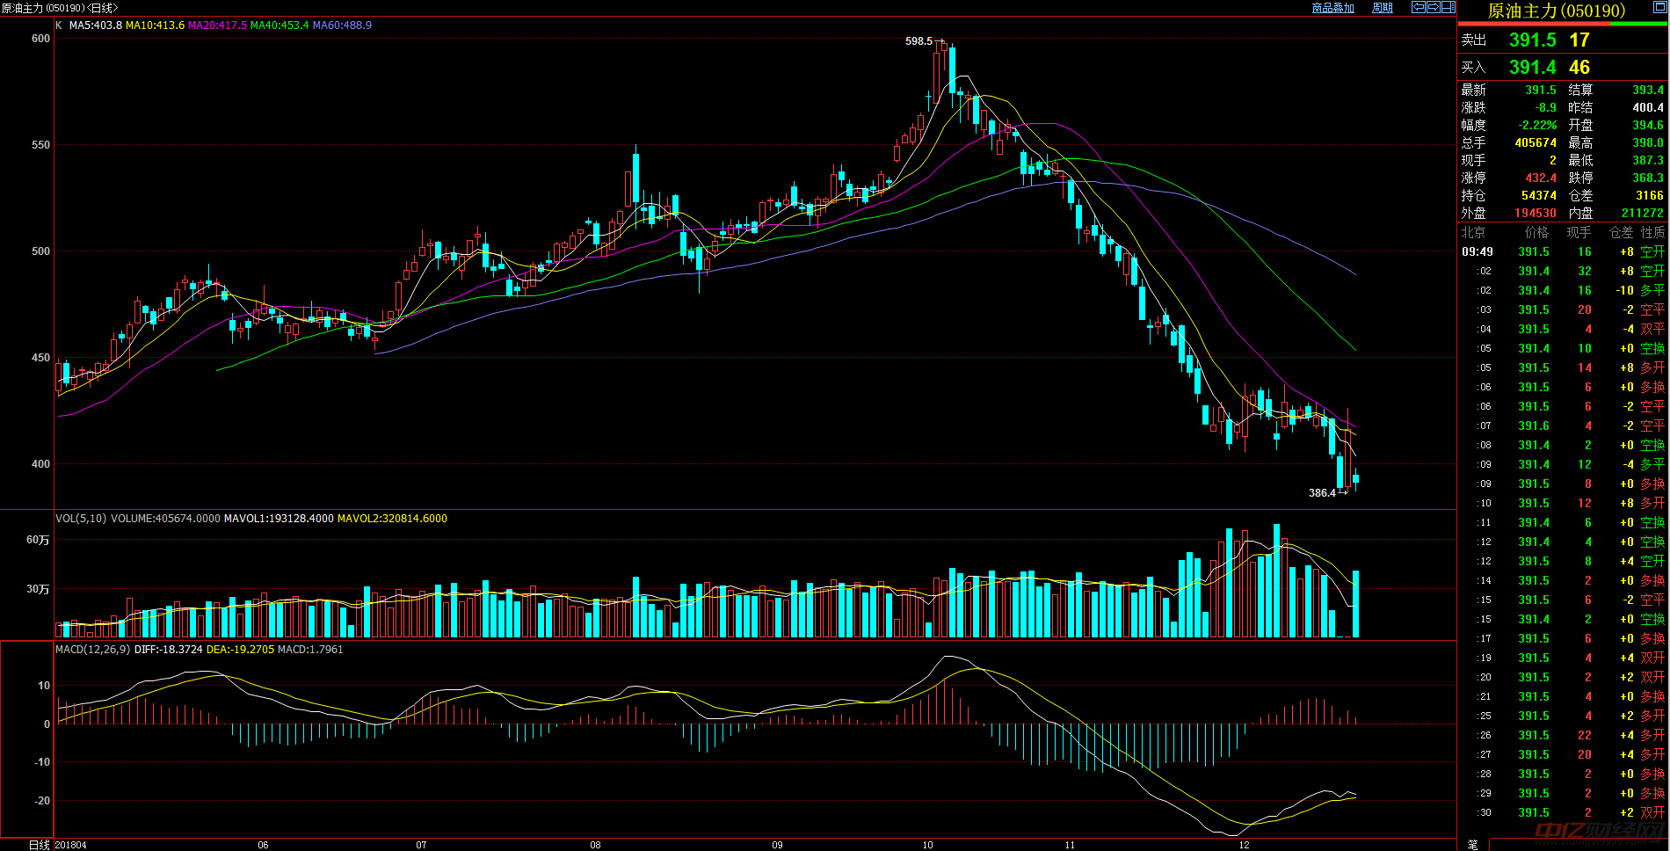Click the 原油主力 (050190) <日线> chart title
Image resolution: width=1670 pixels, height=851 pixels.
(x=60, y=8)
